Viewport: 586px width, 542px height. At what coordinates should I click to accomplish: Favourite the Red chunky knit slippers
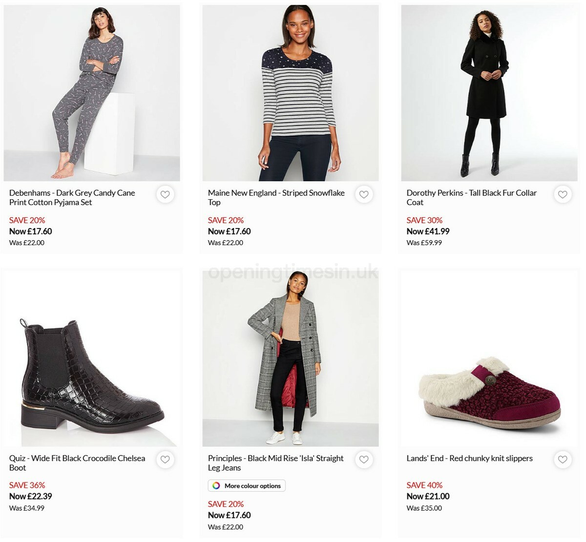point(563,459)
